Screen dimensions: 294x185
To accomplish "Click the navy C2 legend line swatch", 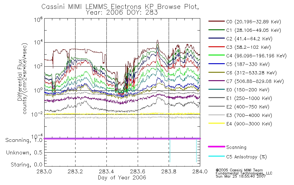I will click(217, 38).
